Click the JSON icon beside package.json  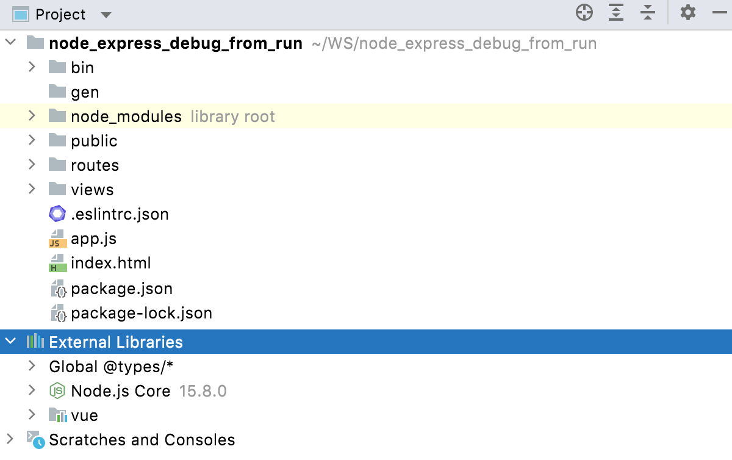click(x=57, y=289)
